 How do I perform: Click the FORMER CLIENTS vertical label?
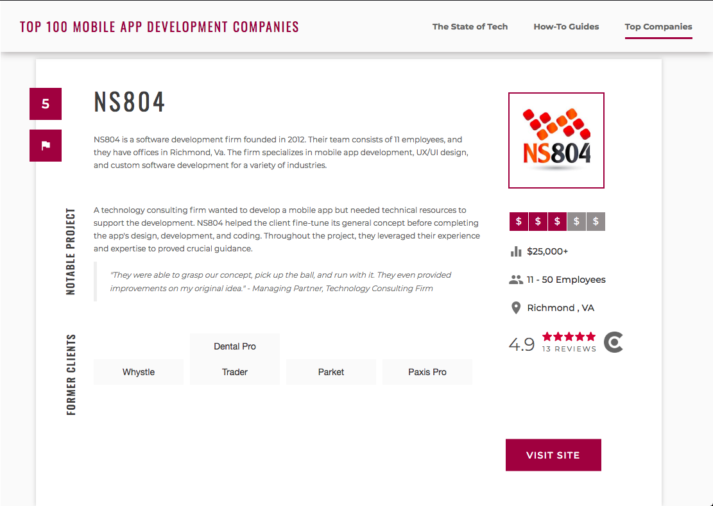(71, 375)
